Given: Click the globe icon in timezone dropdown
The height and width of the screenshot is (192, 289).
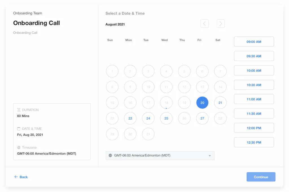Looking at the screenshot, I should tap(110, 156).
